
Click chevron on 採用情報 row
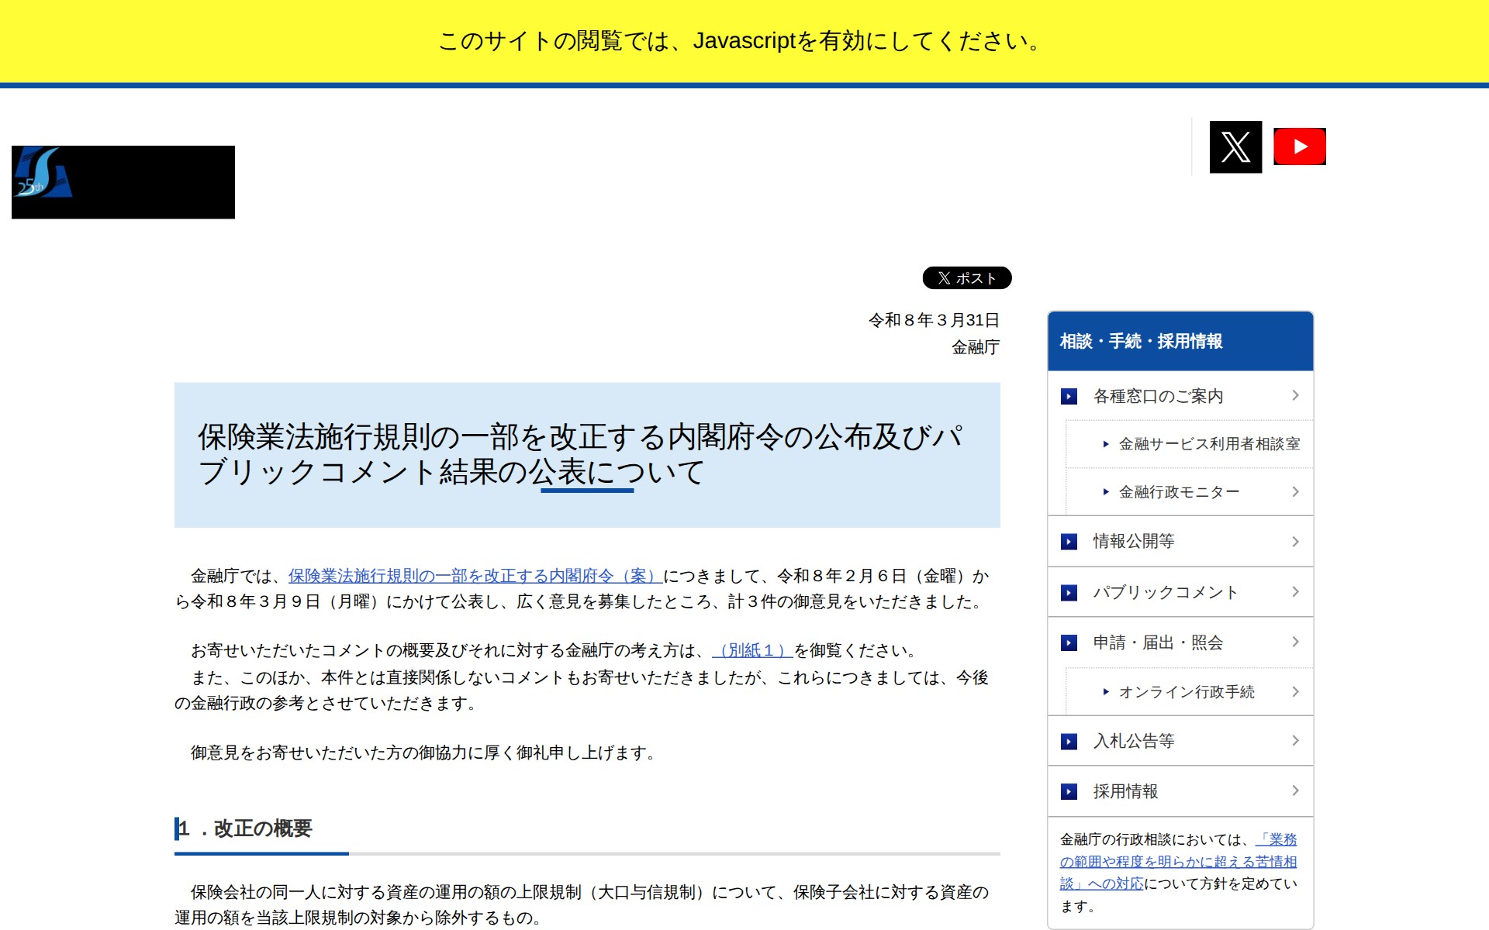click(1295, 791)
